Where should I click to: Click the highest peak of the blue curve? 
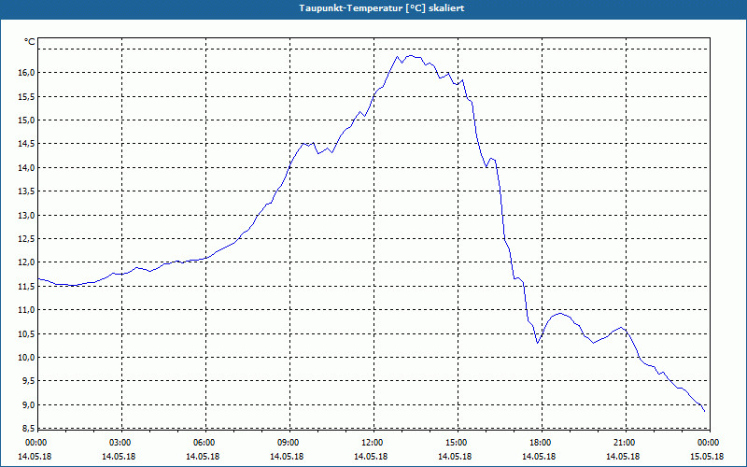click(x=410, y=56)
